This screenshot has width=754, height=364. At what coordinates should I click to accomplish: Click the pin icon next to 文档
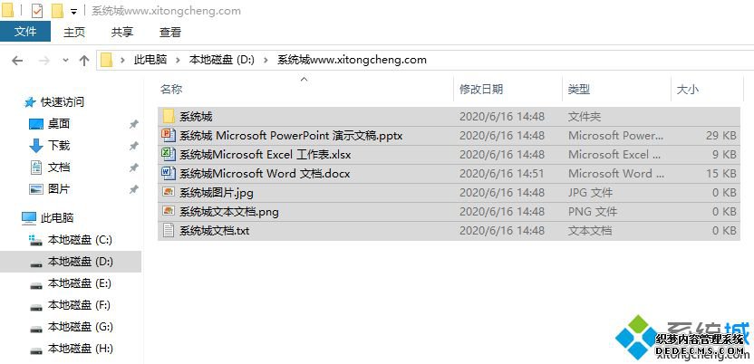[x=134, y=168]
